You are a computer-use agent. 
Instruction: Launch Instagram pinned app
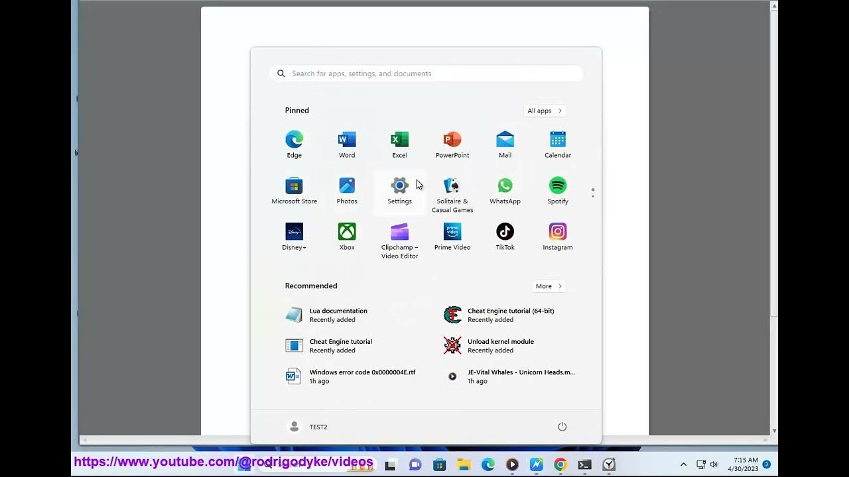pyautogui.click(x=558, y=237)
